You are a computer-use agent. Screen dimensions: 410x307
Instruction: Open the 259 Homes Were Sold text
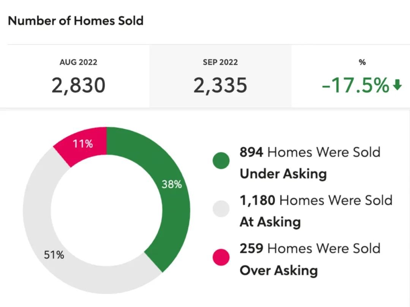click(x=310, y=249)
